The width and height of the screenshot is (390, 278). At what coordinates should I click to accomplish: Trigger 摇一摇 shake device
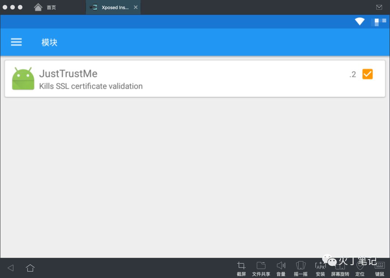point(300,269)
